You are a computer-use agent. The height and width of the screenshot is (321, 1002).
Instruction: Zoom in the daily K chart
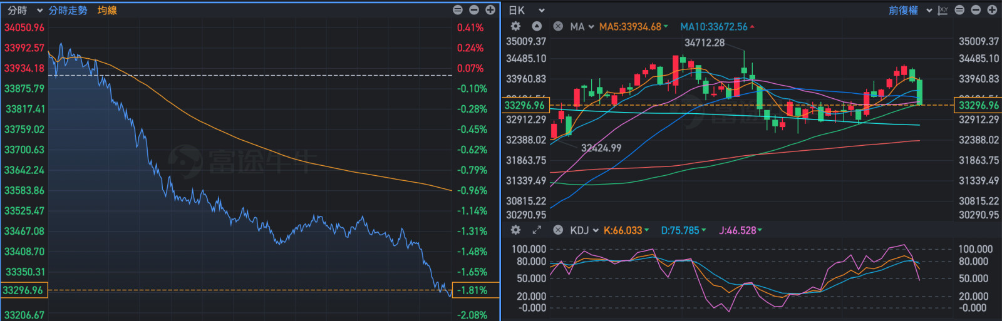992,10
